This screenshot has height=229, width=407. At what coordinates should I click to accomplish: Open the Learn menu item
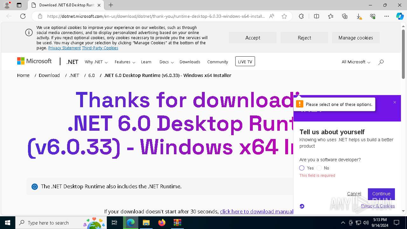146,62
